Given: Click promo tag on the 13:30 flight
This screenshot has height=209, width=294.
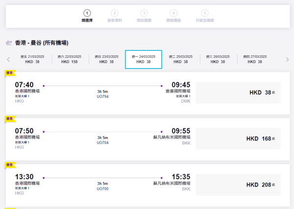Looking at the screenshot, I should [x=10, y=165].
